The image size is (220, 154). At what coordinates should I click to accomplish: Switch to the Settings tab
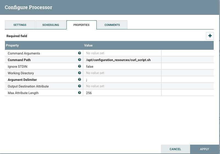point(20,25)
